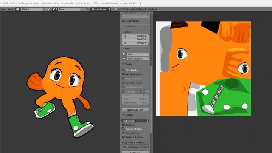Toggle the Outline Selected checkbox
Viewport: 272px width, 153px height.
tap(123, 79)
